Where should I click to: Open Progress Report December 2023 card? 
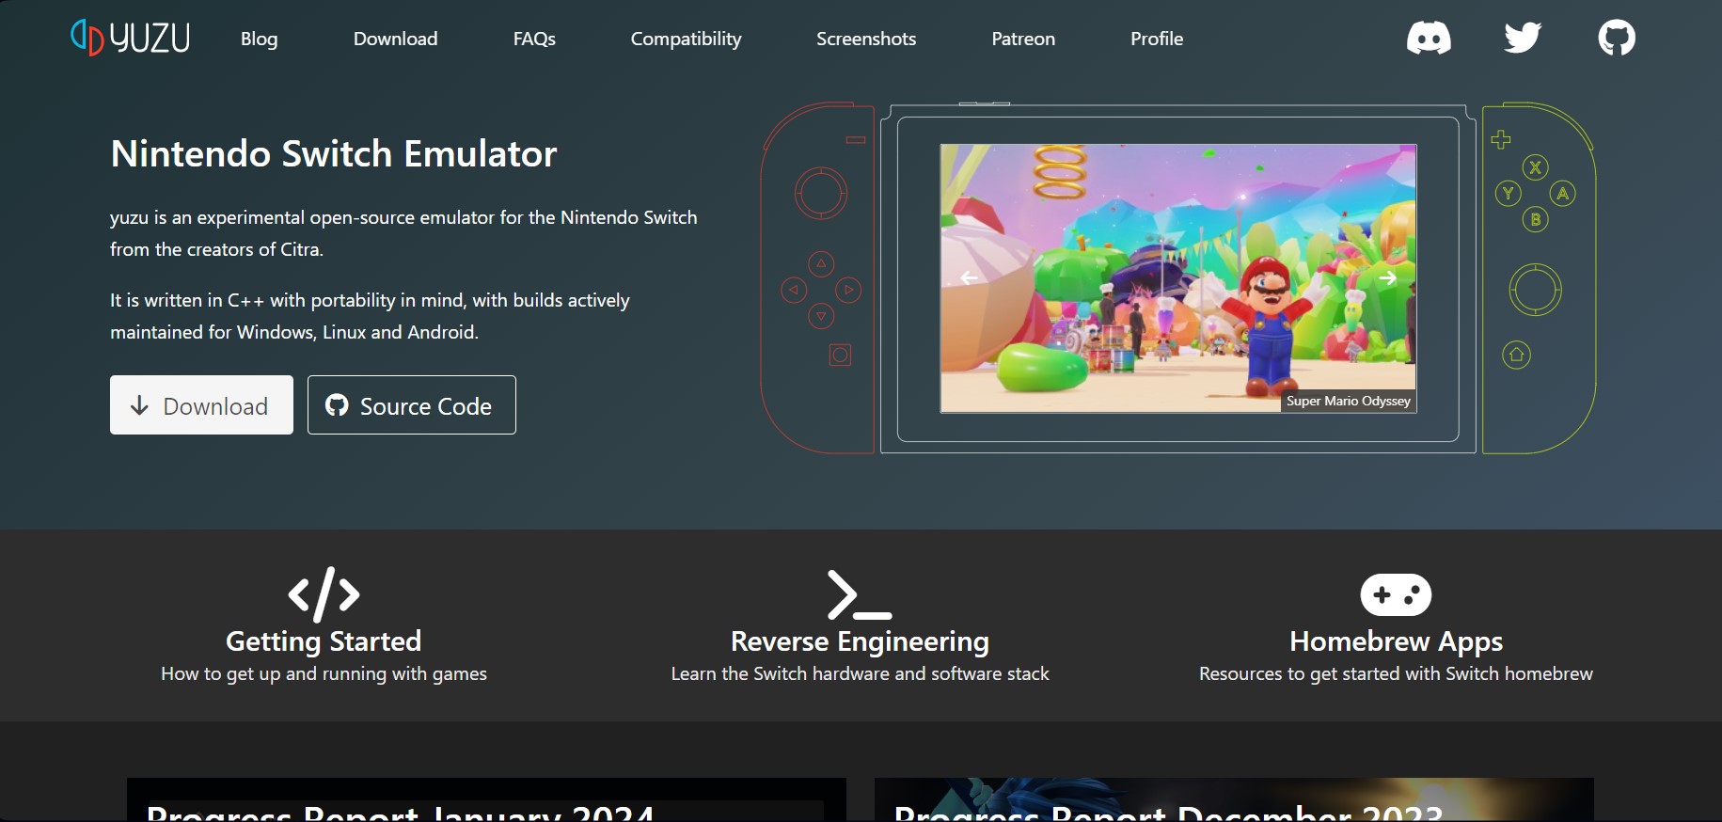tap(1234, 799)
